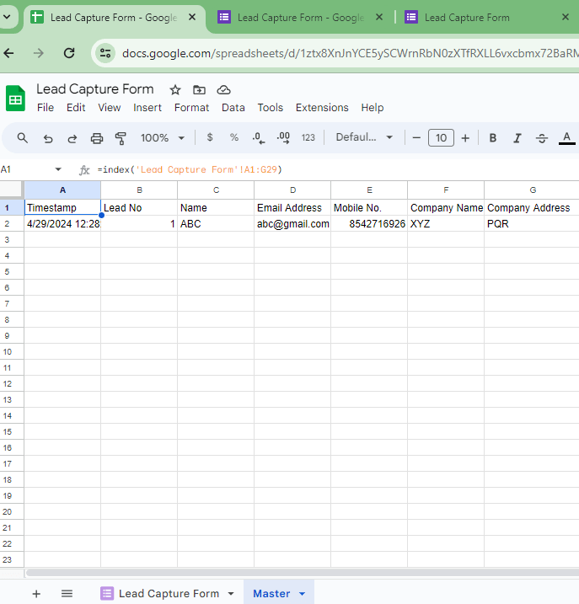
Task: Click the font size field showing 10
Action: (x=441, y=137)
